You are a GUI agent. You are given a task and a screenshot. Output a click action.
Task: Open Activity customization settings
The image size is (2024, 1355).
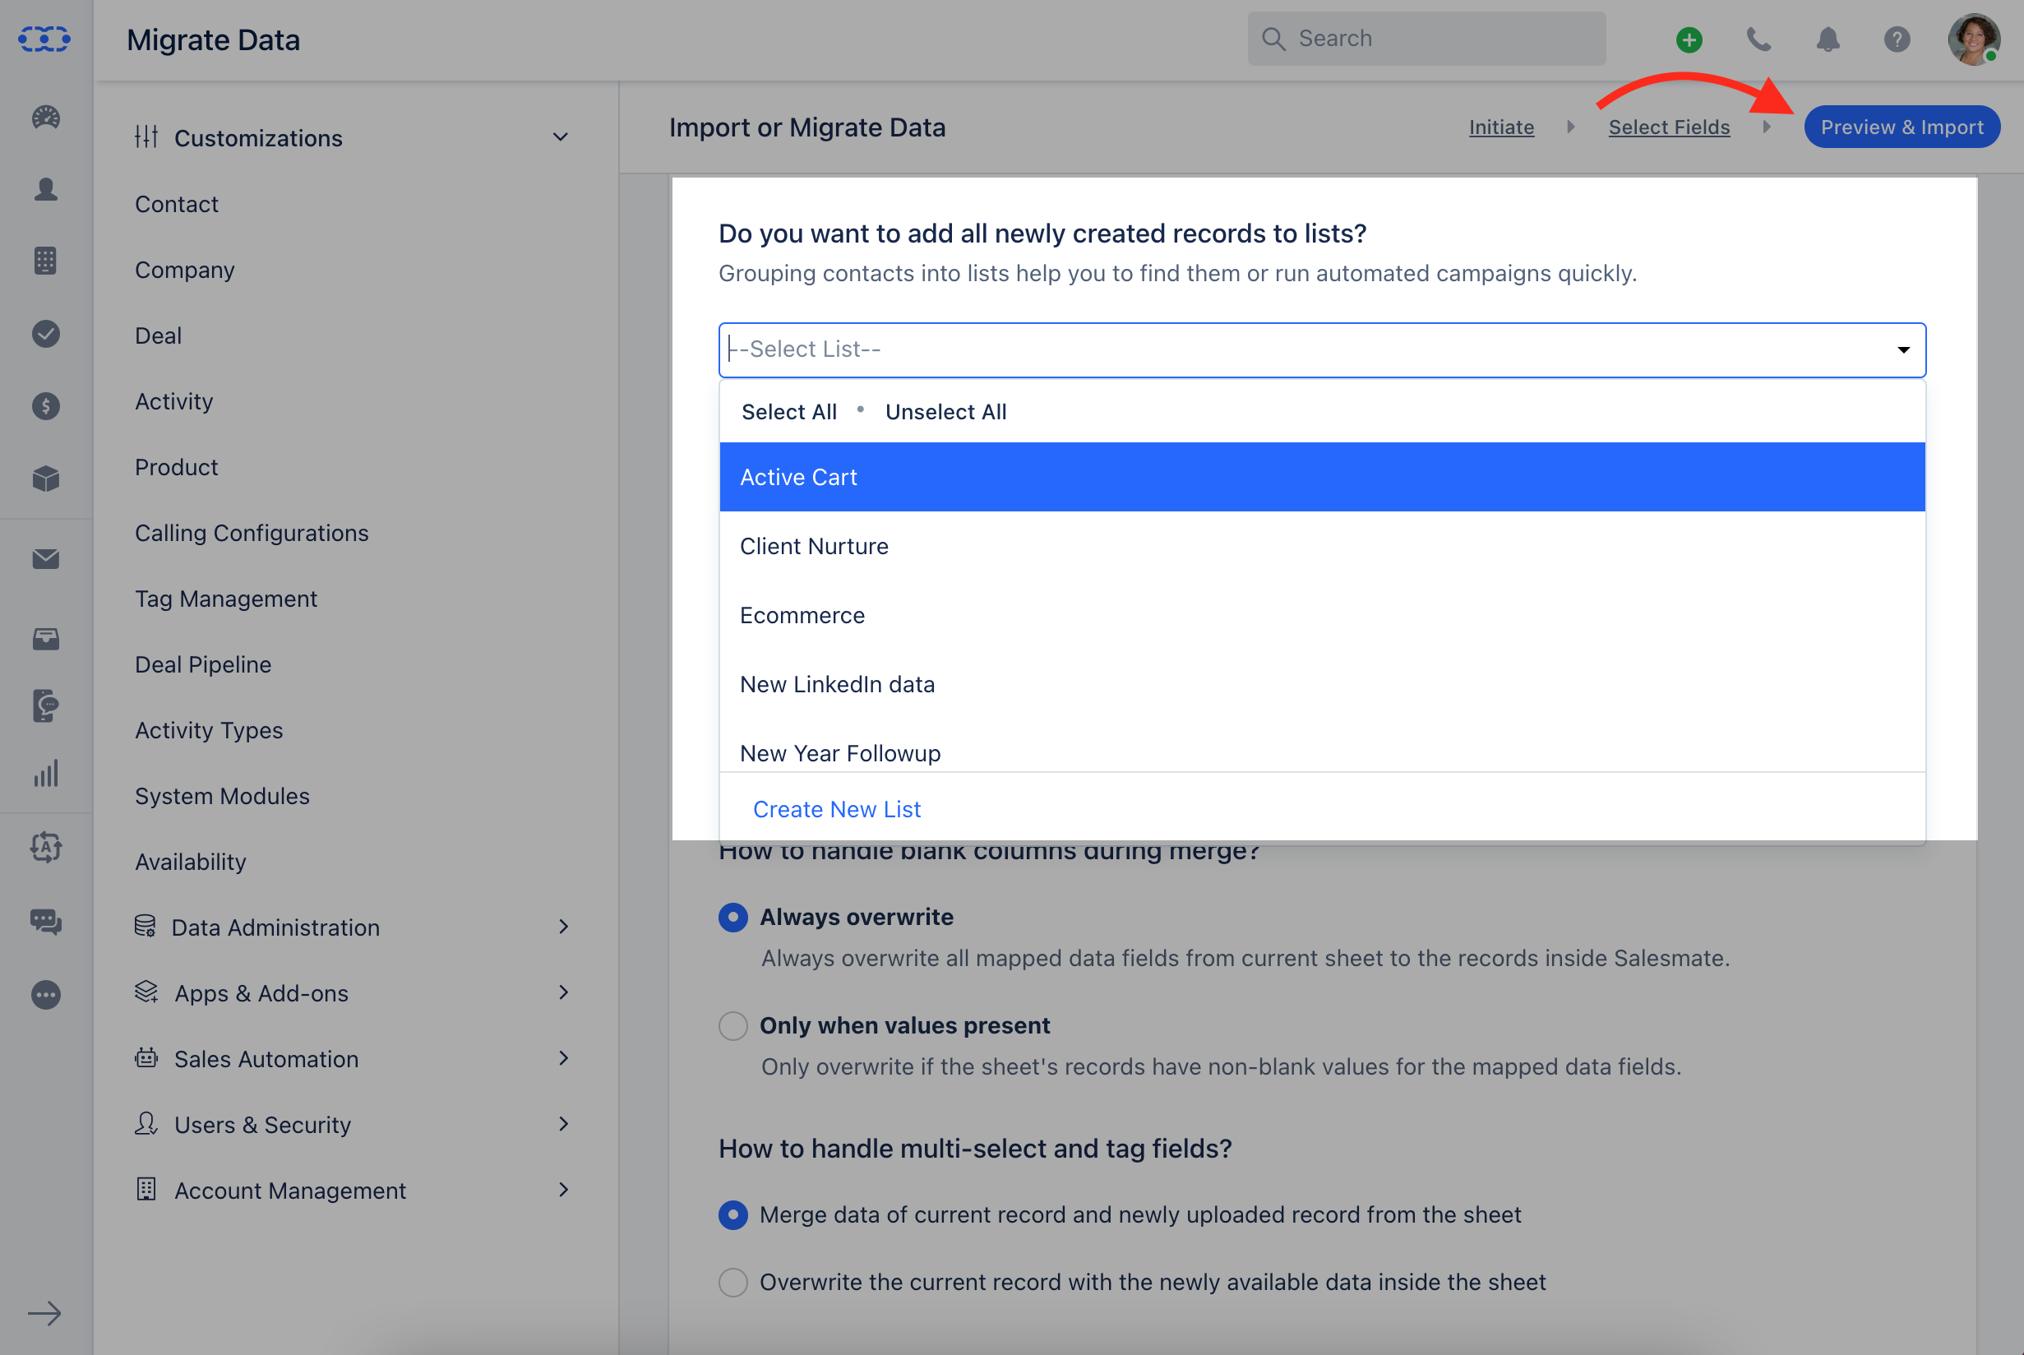[x=173, y=401]
